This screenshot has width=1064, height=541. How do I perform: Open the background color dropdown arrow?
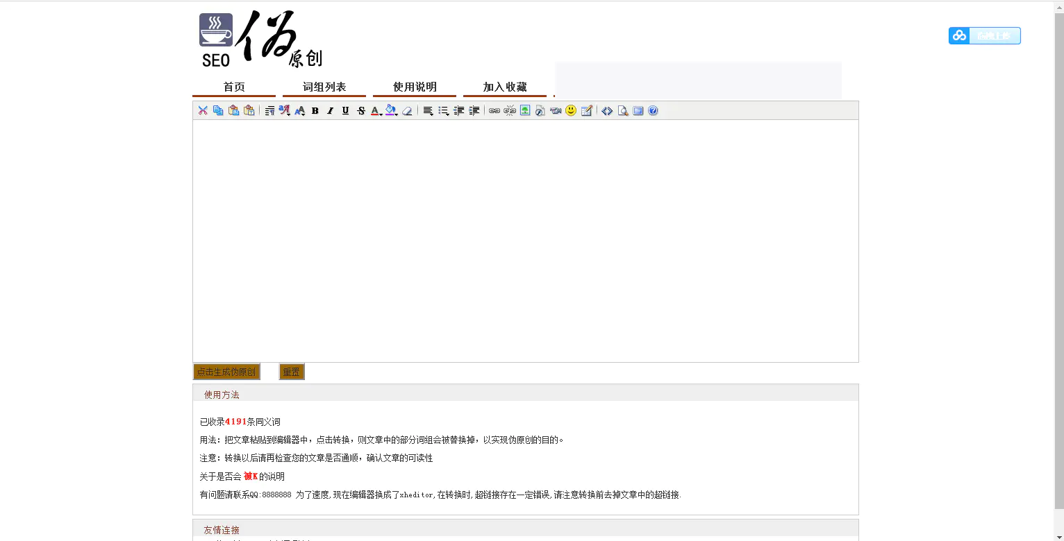pos(395,113)
